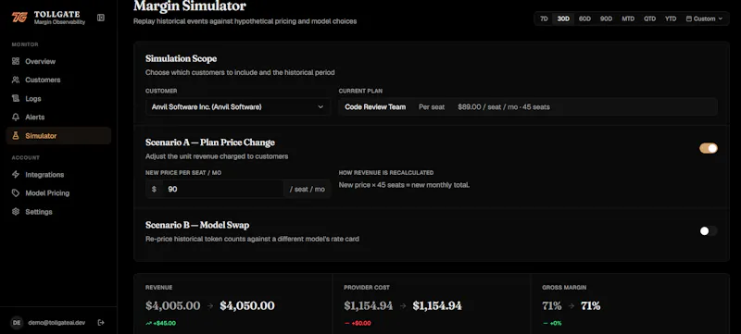
Task: Switch to the 90D time range
Action: pyautogui.click(x=606, y=19)
